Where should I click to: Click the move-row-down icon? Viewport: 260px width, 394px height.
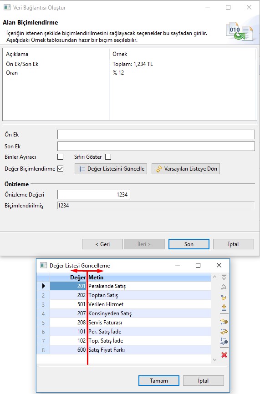click(224, 298)
